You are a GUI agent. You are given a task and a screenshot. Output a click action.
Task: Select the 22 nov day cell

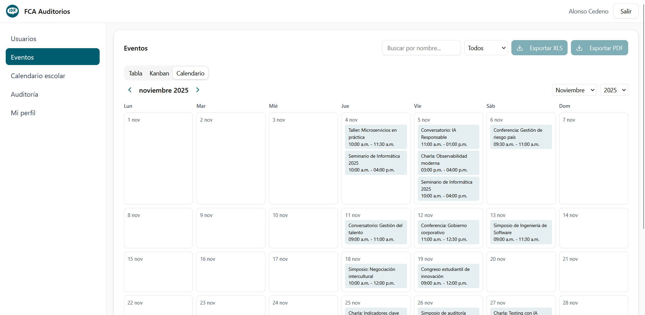[x=158, y=306]
